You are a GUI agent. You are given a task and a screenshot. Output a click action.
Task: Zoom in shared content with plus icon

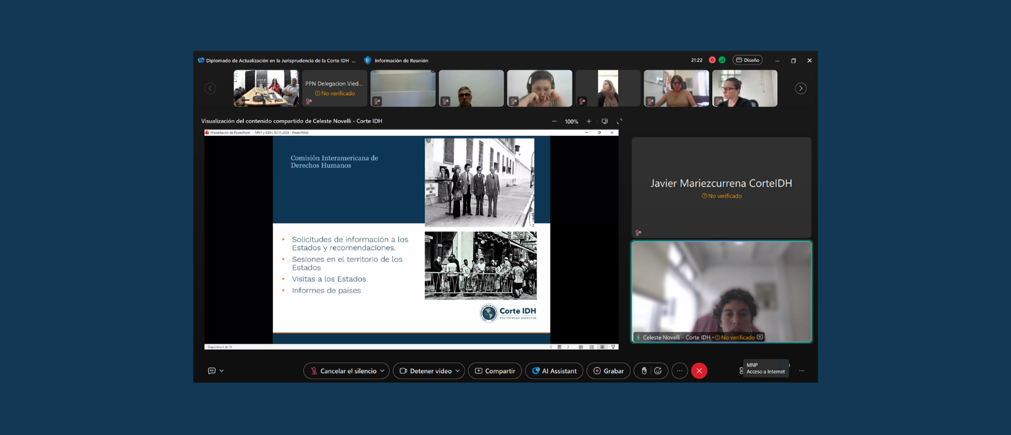point(589,121)
